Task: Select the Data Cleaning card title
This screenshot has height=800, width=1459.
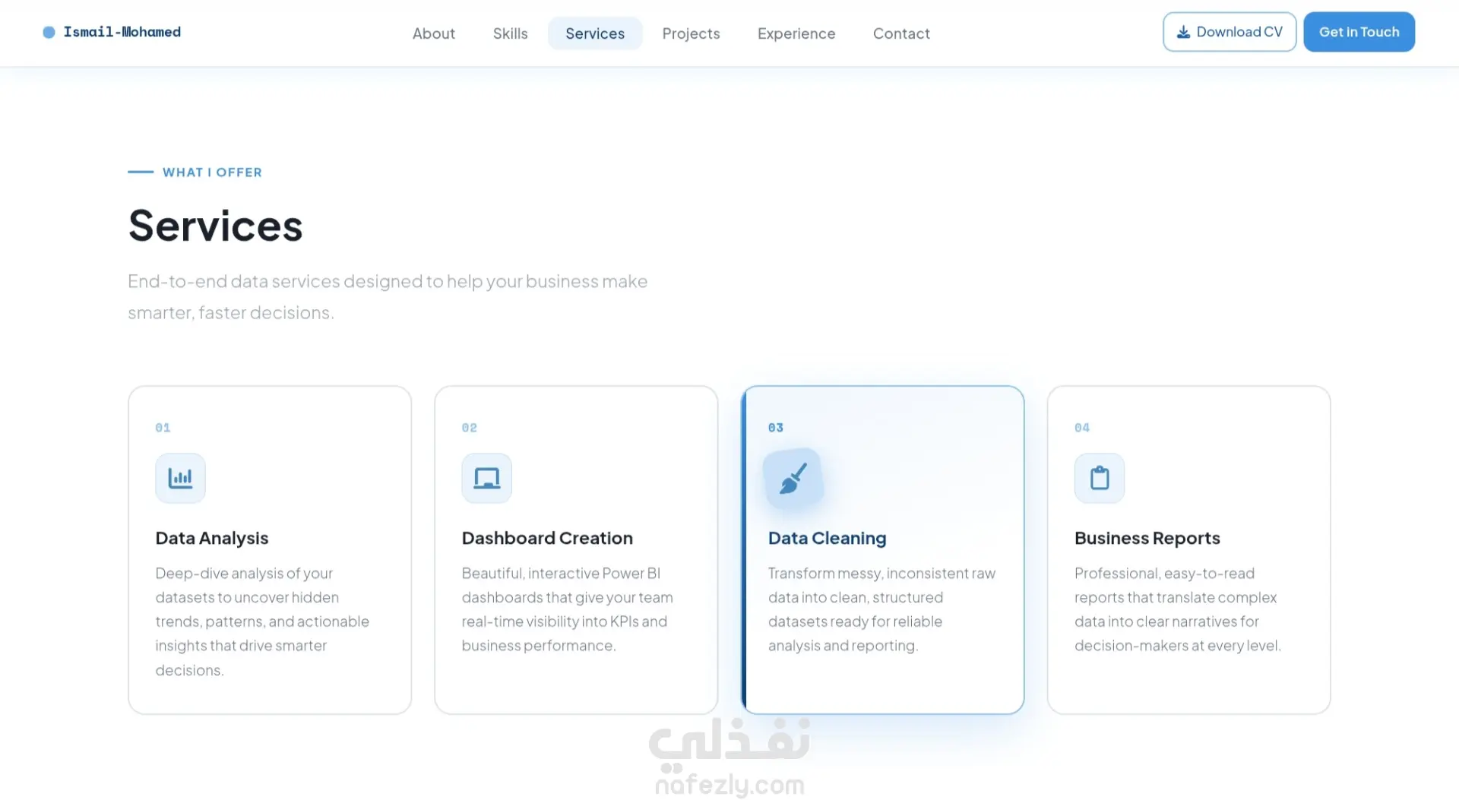Action: click(827, 538)
